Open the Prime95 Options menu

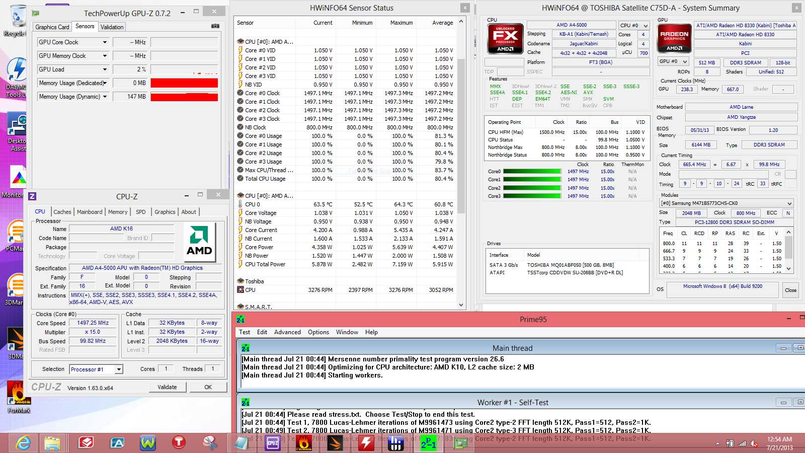tap(318, 332)
